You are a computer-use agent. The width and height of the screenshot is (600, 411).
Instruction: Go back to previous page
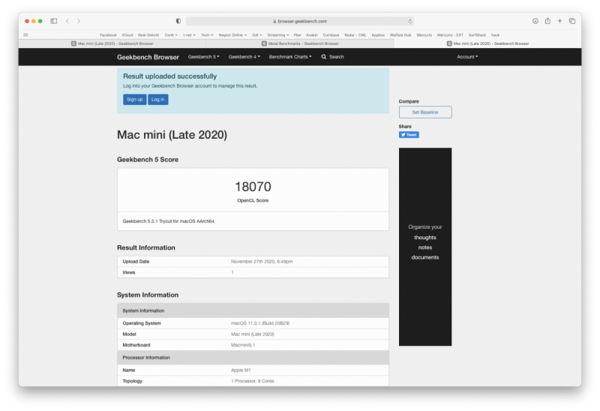[x=67, y=21]
